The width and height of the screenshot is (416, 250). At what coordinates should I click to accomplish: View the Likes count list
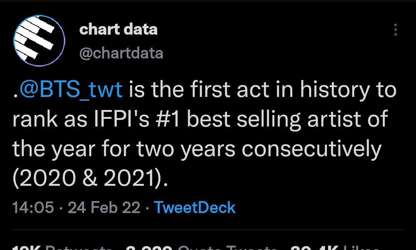point(334,248)
